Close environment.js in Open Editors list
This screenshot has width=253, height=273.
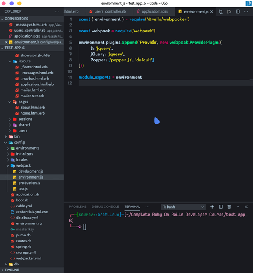(x=6, y=42)
